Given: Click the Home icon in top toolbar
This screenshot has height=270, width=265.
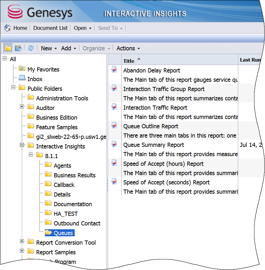Looking at the screenshot, I should (8, 28).
